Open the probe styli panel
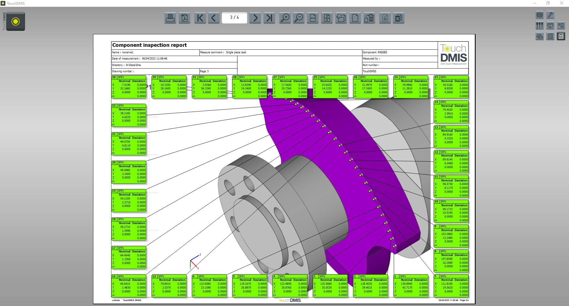The width and height of the screenshot is (569, 306). click(540, 25)
